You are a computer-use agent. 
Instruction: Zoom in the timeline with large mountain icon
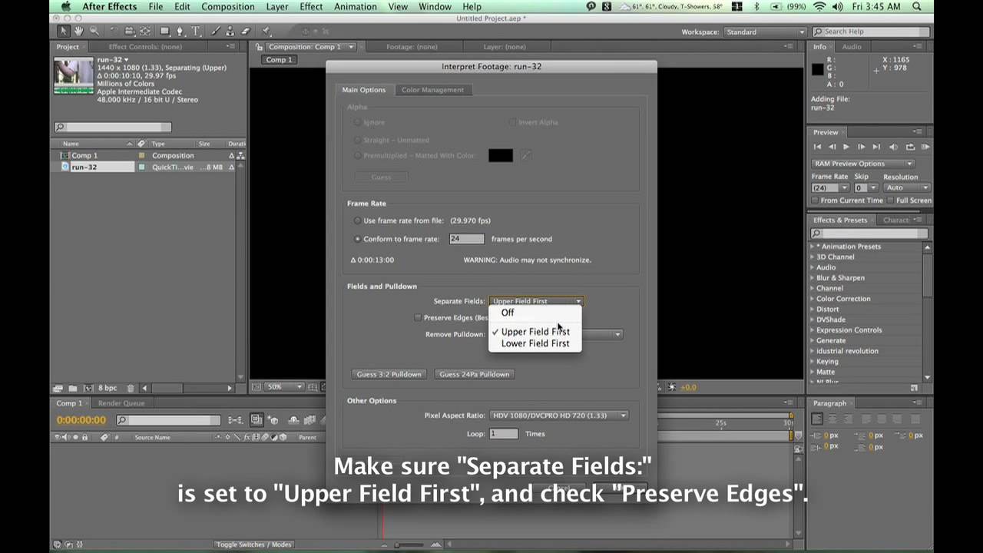tap(436, 545)
